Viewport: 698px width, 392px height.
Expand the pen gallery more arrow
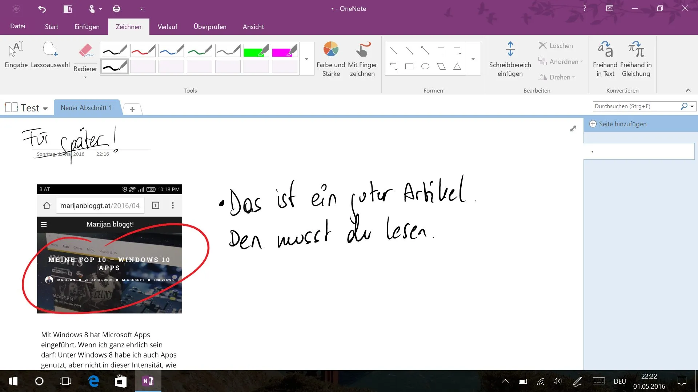click(307, 59)
